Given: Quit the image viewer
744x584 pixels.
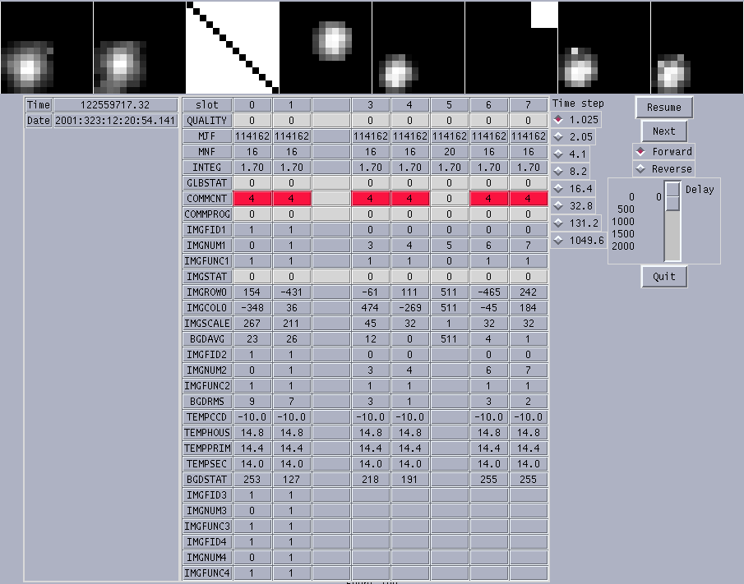Looking at the screenshot, I should pos(663,276).
